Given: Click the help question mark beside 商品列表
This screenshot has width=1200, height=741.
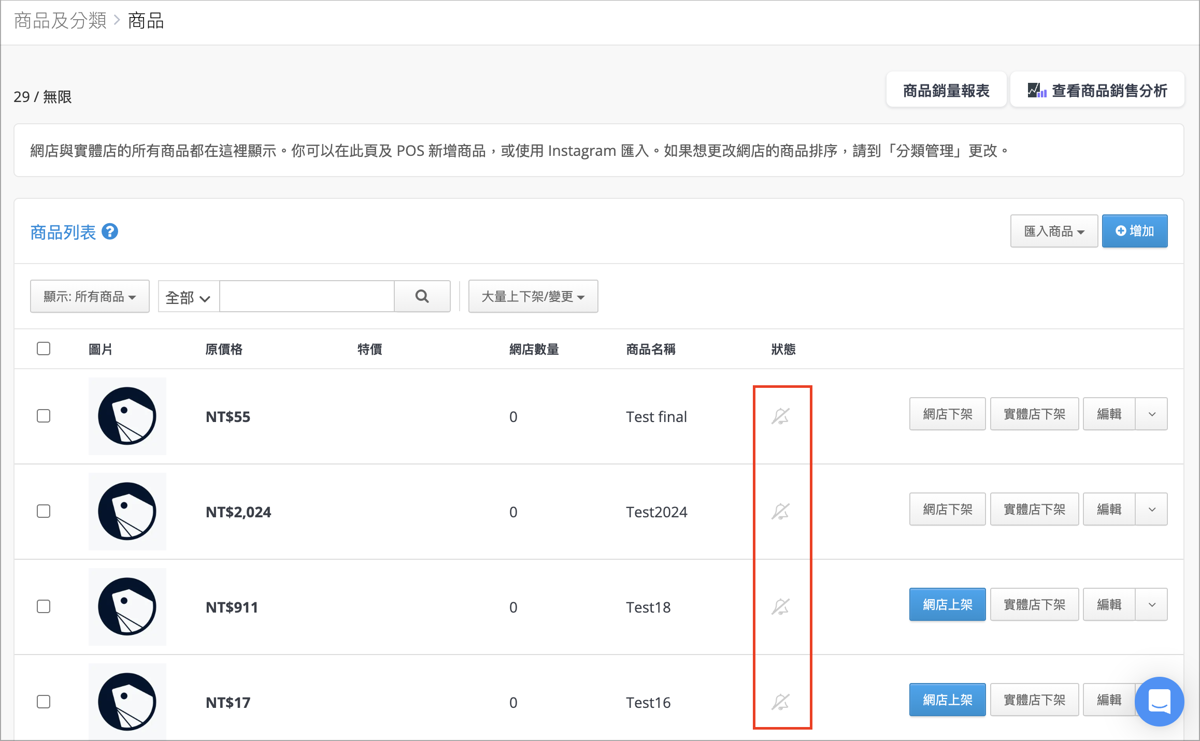Looking at the screenshot, I should click(x=110, y=231).
